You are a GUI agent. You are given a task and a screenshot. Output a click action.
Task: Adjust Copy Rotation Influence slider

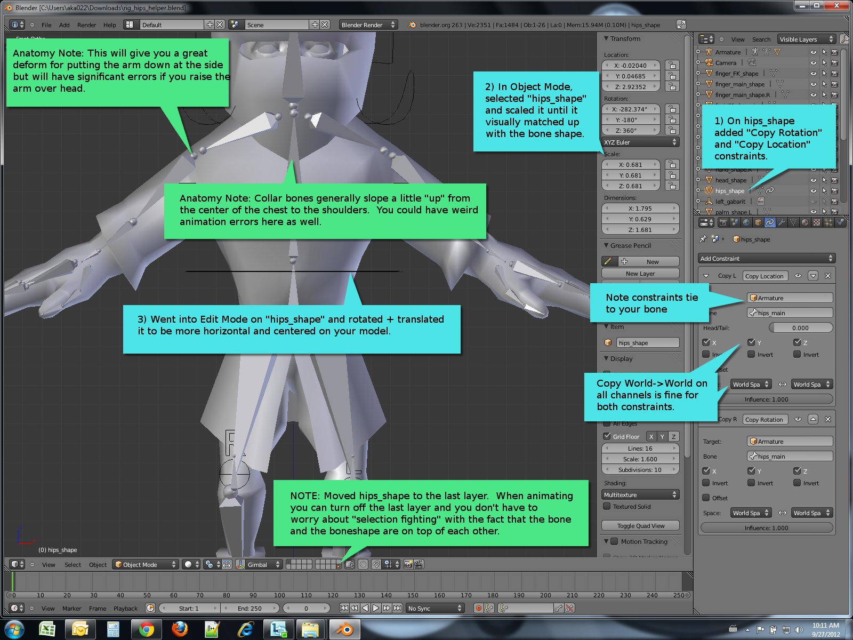767,527
